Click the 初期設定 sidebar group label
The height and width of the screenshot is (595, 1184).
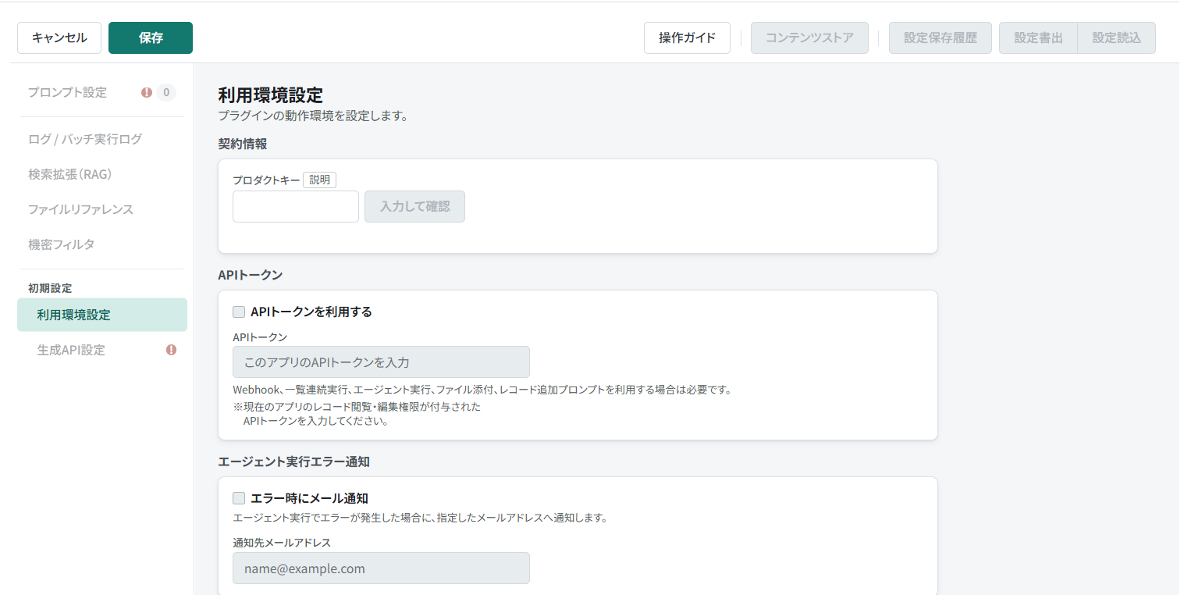point(50,288)
